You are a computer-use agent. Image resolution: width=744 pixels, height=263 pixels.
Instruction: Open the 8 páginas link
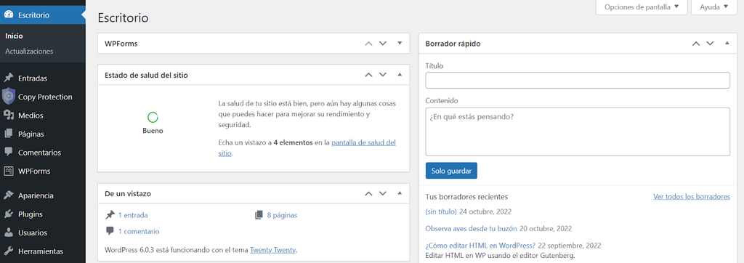282,215
